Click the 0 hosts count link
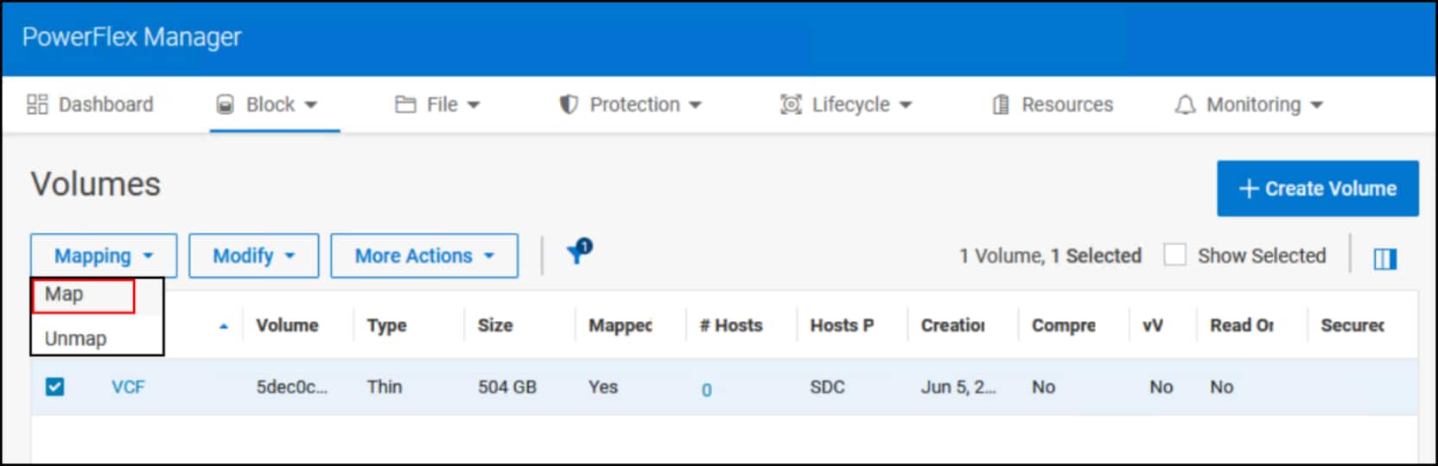This screenshot has height=466, width=1438. tap(707, 390)
